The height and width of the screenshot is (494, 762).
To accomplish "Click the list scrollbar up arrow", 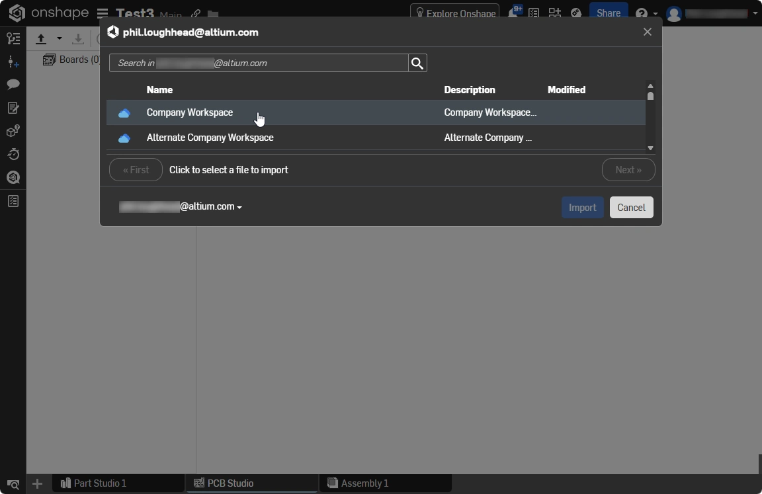I will (650, 86).
